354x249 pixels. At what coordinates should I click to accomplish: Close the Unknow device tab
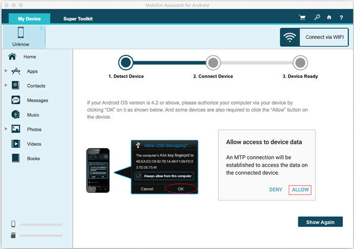(x=41, y=28)
